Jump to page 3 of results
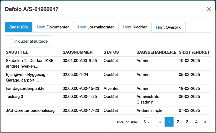The image size is (216, 133). pyautogui.click(x=187, y=122)
